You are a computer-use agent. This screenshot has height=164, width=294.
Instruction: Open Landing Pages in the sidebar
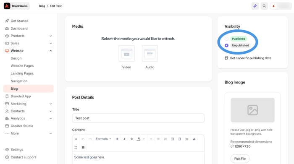[22, 73]
